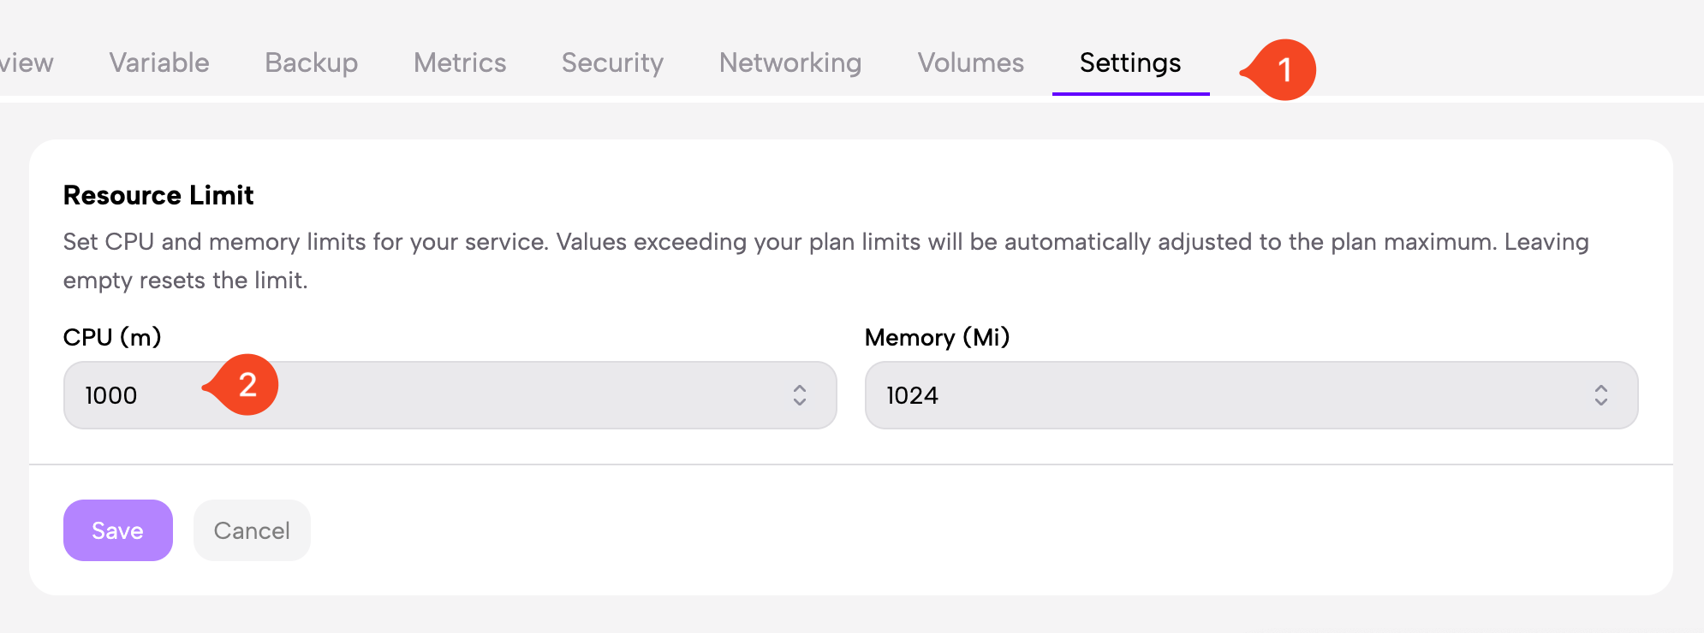Select the Settings tab
The image size is (1704, 633).
tap(1130, 62)
